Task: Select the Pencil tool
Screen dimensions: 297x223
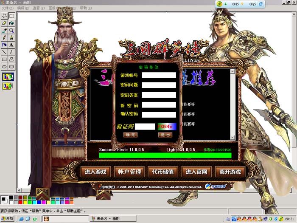Action: pyautogui.click(x=4, y=38)
